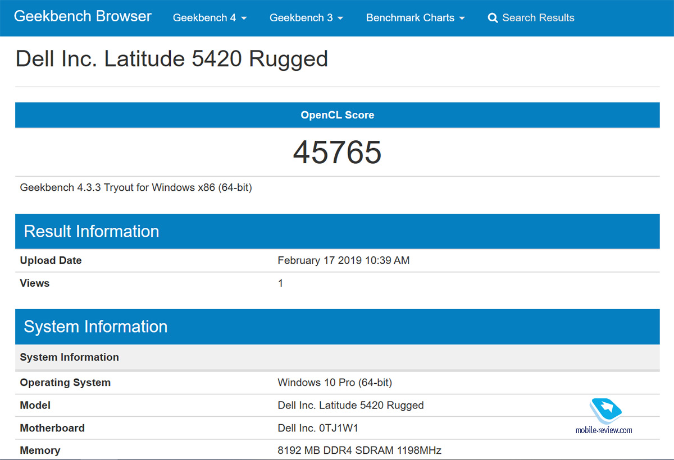The width and height of the screenshot is (674, 460).
Task: Expand the Benchmark Charts dropdown
Action: pyautogui.click(x=416, y=18)
